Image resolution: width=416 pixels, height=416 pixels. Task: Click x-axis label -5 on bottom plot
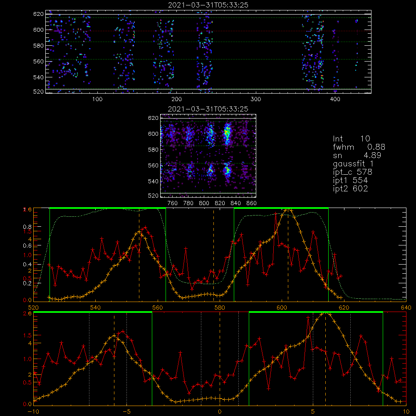126,412
